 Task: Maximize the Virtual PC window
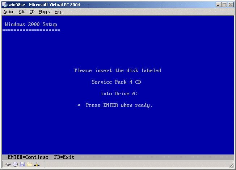click(x=224, y=5)
